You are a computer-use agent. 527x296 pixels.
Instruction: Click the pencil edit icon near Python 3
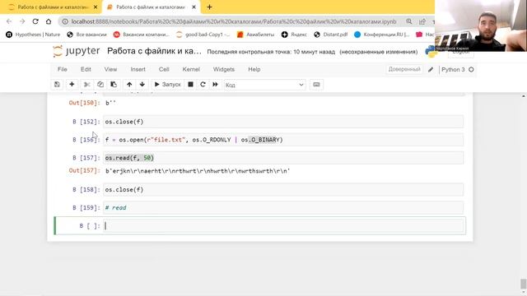(431, 69)
